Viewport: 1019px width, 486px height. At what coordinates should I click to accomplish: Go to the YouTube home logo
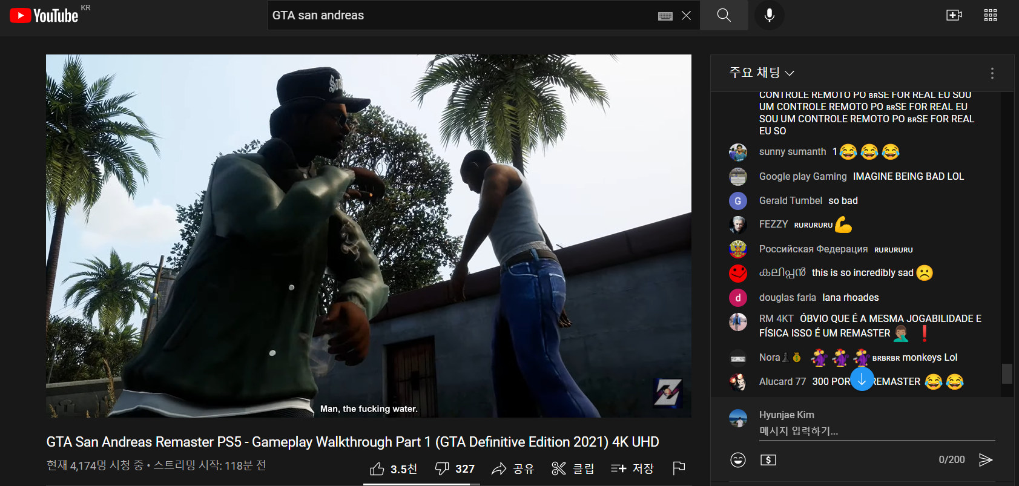coord(44,15)
